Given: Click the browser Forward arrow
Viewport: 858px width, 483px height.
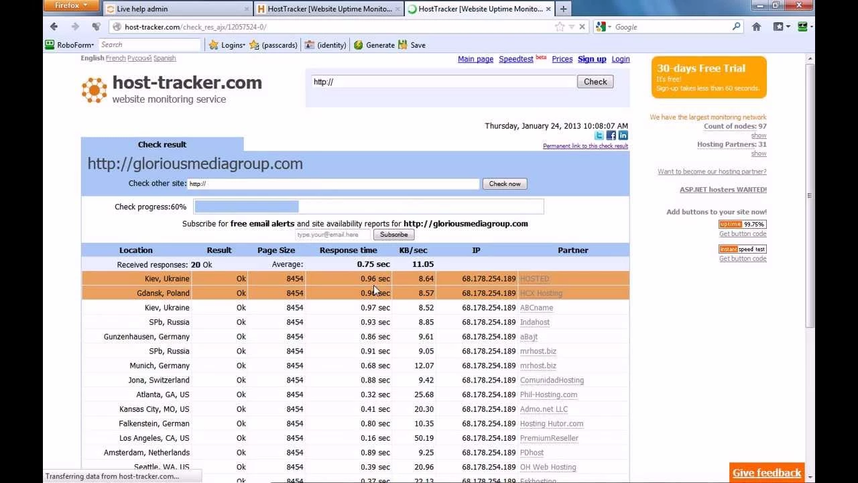Looking at the screenshot, I should click(x=75, y=27).
